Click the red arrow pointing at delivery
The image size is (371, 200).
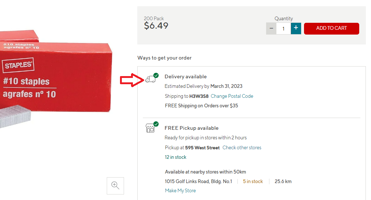[132, 80]
